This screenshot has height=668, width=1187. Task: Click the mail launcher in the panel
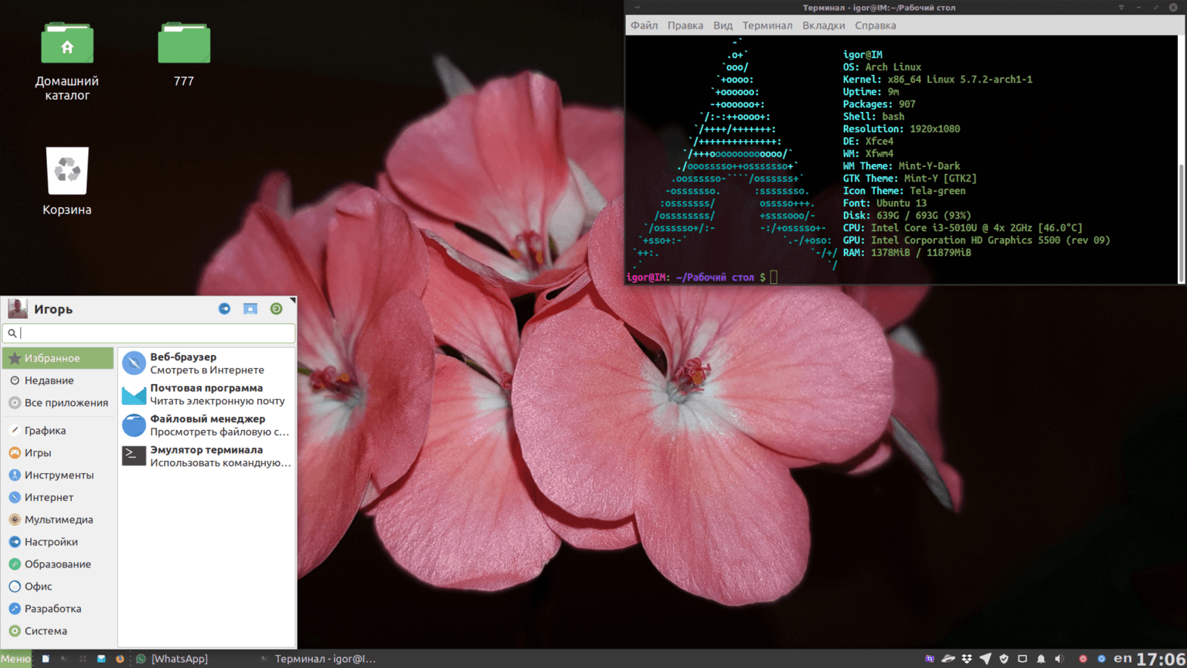pos(101,659)
